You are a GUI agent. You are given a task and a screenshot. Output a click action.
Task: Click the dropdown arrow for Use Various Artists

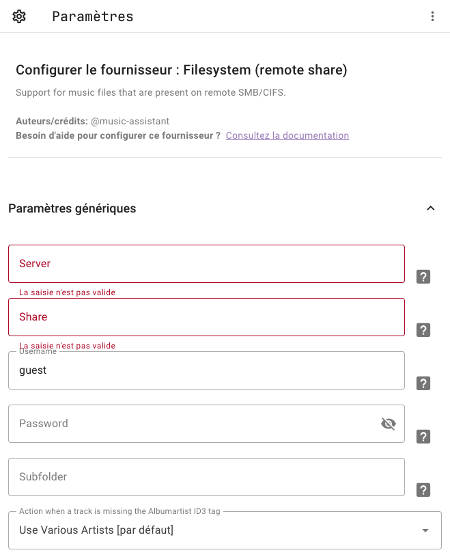[x=425, y=530]
